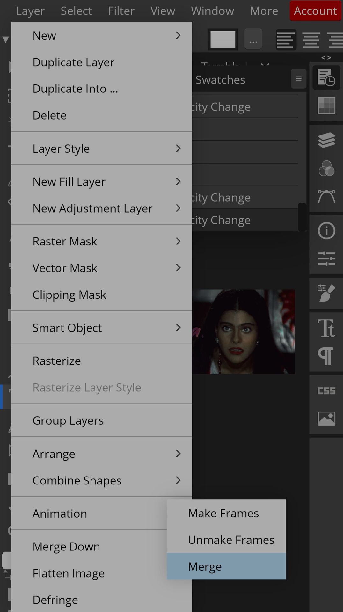Set text alignment to center

pyautogui.click(x=311, y=40)
